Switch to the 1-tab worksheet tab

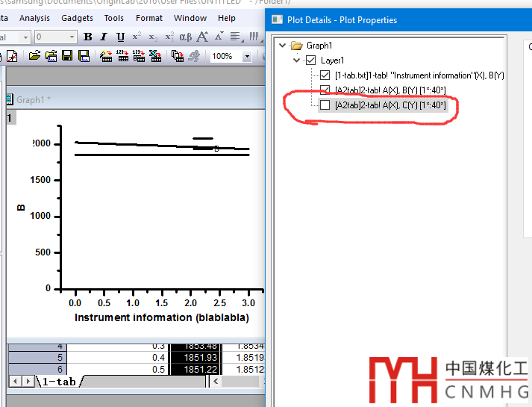[58, 382]
